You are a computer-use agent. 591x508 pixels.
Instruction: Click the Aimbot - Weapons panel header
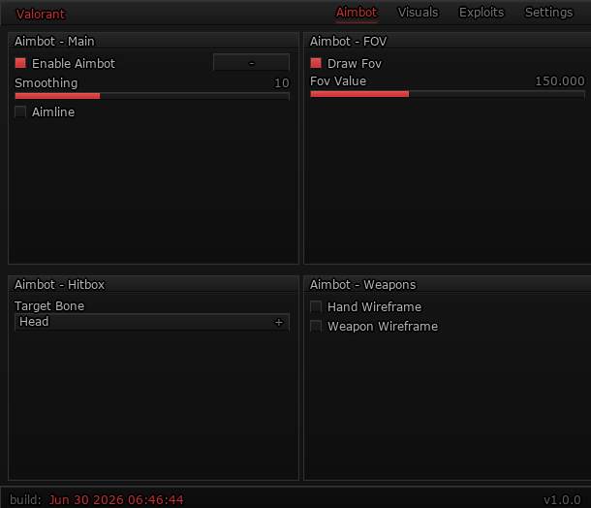click(x=448, y=284)
